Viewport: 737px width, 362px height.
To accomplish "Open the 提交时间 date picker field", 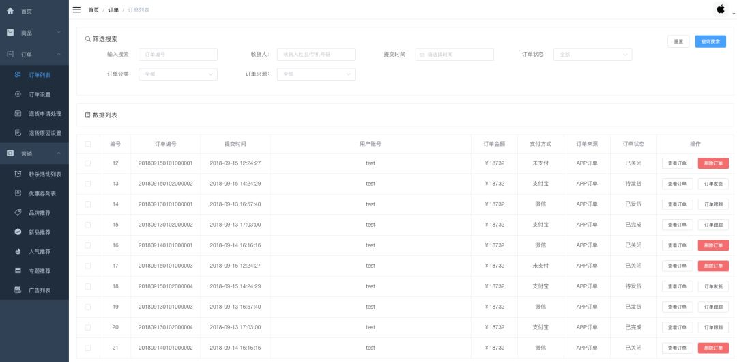I will tap(454, 55).
